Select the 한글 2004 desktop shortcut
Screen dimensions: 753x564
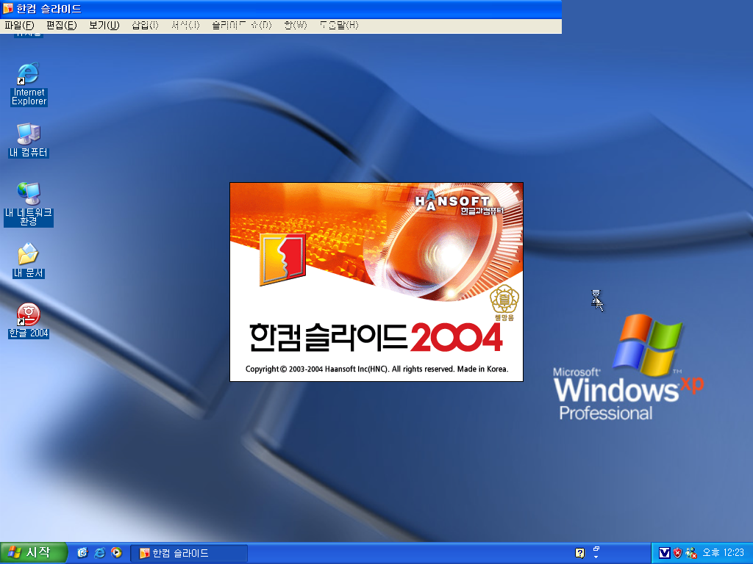29,320
